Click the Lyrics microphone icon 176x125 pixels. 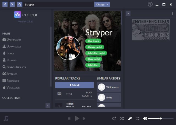pos(4,53)
